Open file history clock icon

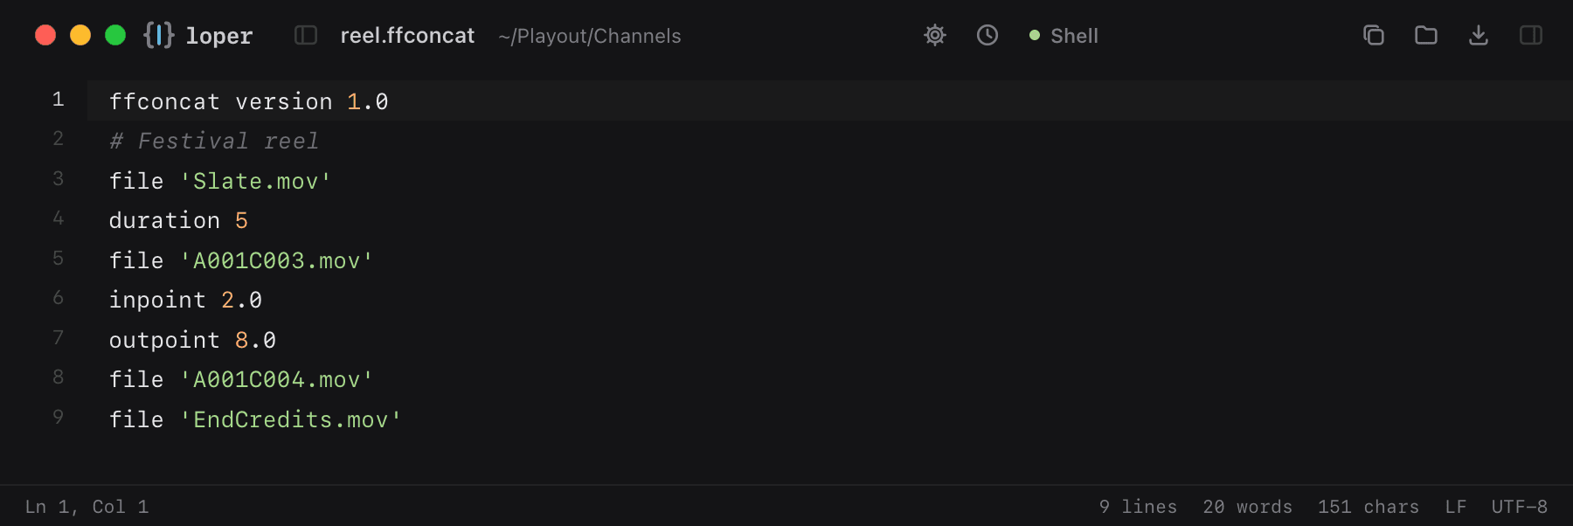coord(987,35)
